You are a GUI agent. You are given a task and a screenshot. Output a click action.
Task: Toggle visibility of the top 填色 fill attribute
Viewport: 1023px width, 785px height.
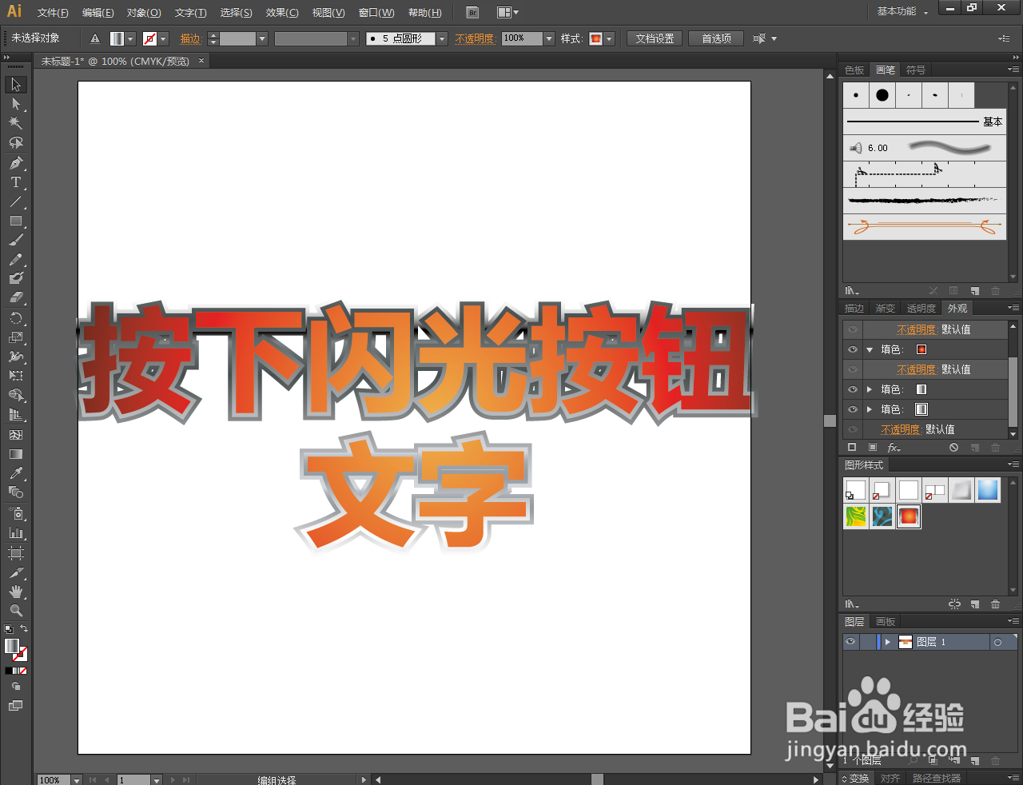pyautogui.click(x=851, y=349)
